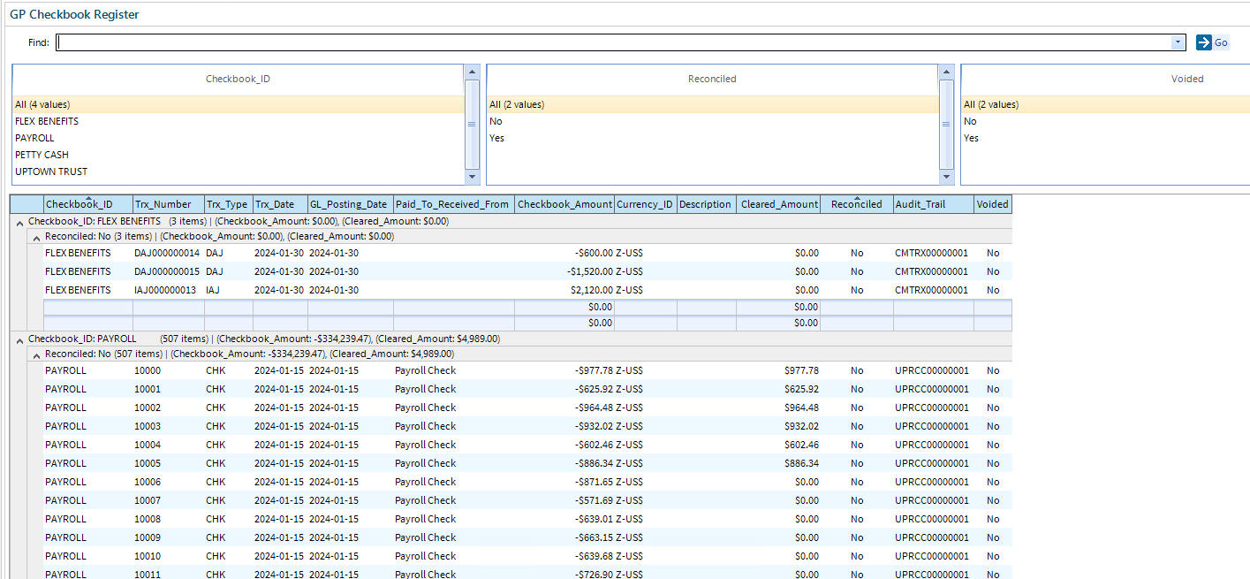Image resolution: width=1250 pixels, height=579 pixels.
Task: Select transaction number IAJ000000013
Action: (166, 290)
